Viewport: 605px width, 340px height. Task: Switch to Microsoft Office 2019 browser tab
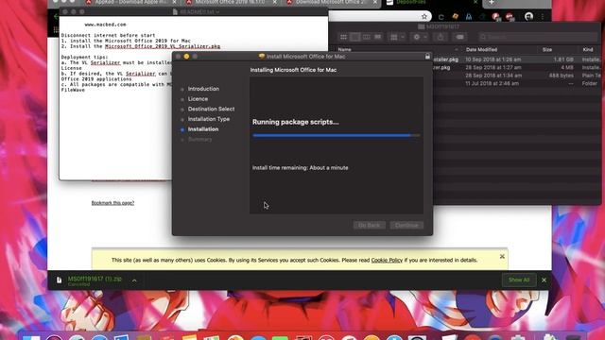[230, 2]
